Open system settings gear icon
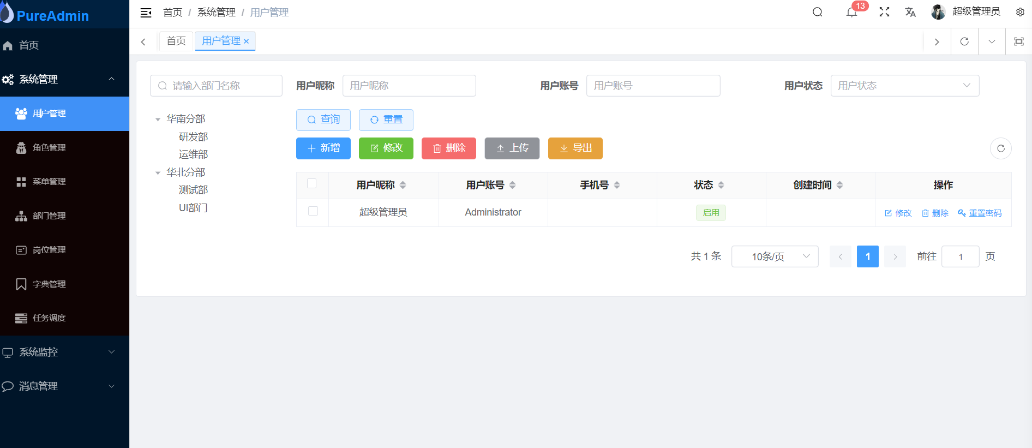 pos(1020,12)
